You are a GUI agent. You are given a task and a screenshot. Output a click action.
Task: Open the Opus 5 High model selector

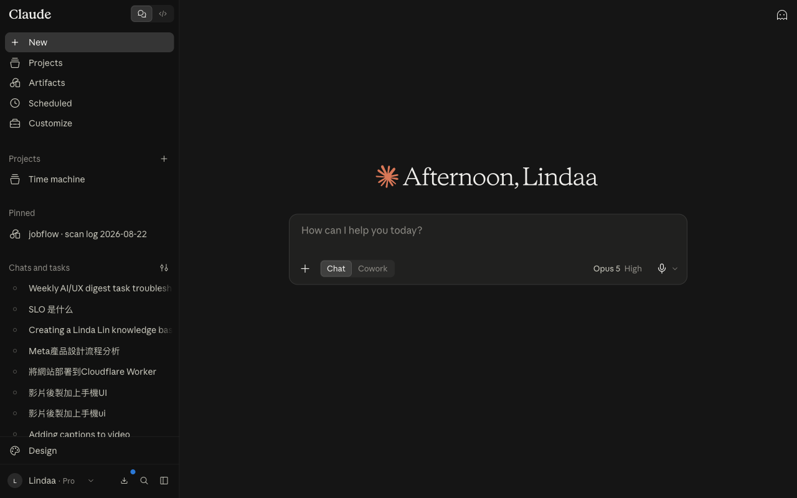[617, 268]
